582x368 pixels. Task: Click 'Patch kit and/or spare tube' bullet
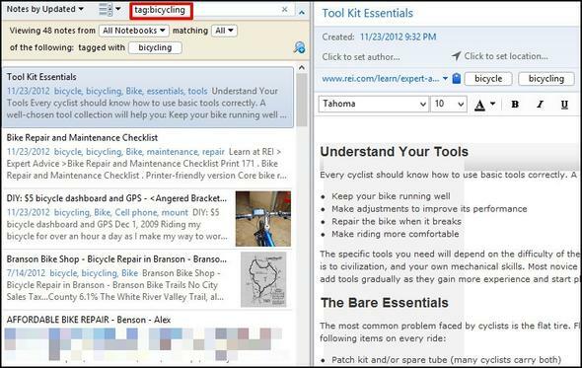446,360
